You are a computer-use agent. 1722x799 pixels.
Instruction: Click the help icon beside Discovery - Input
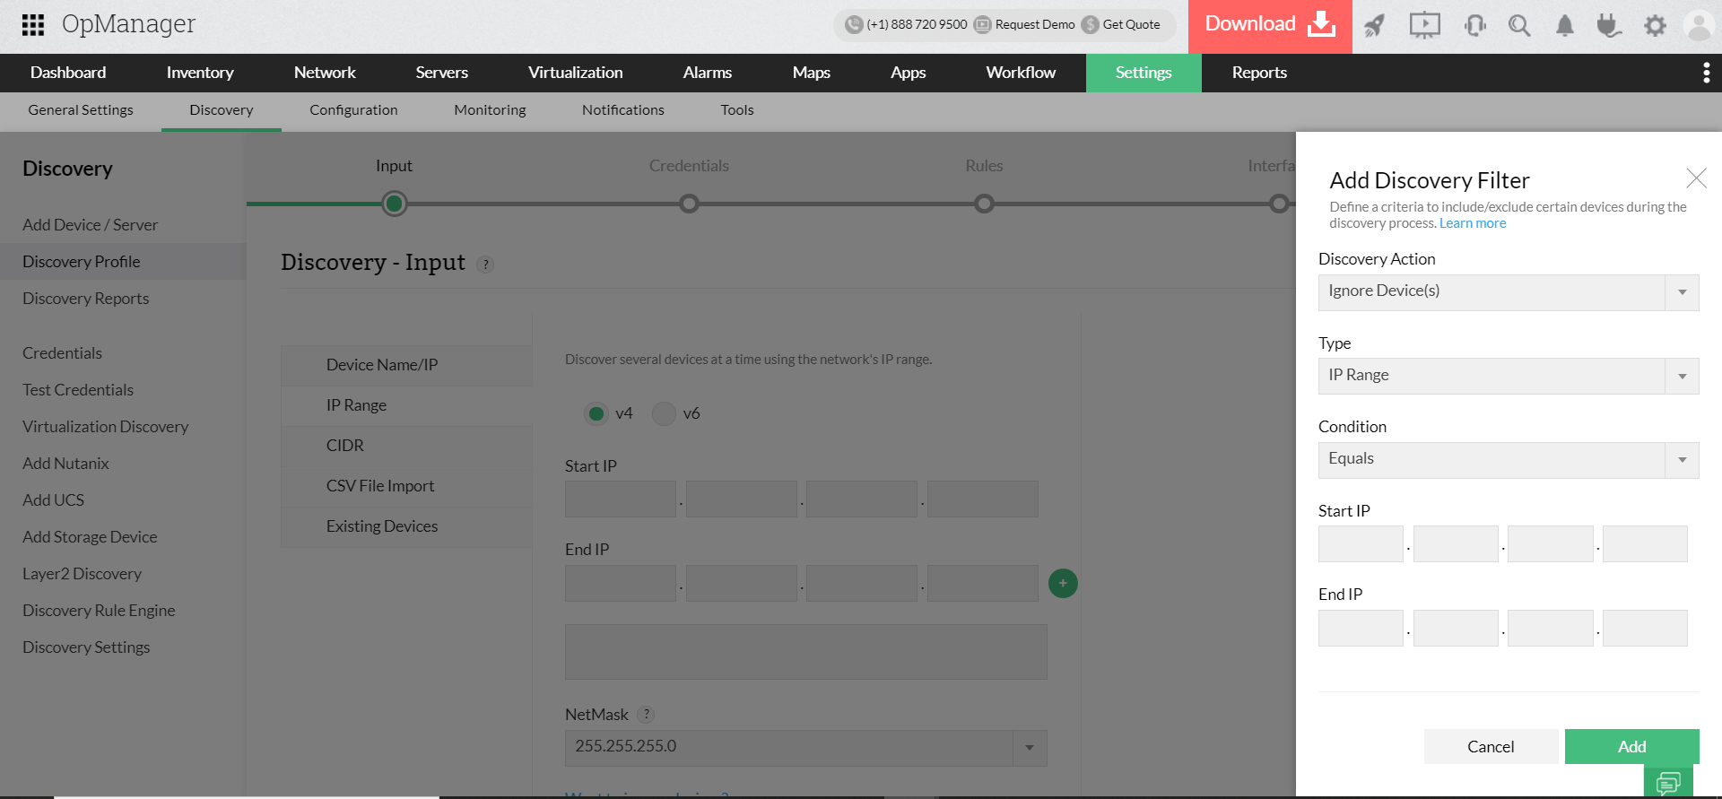(x=485, y=265)
